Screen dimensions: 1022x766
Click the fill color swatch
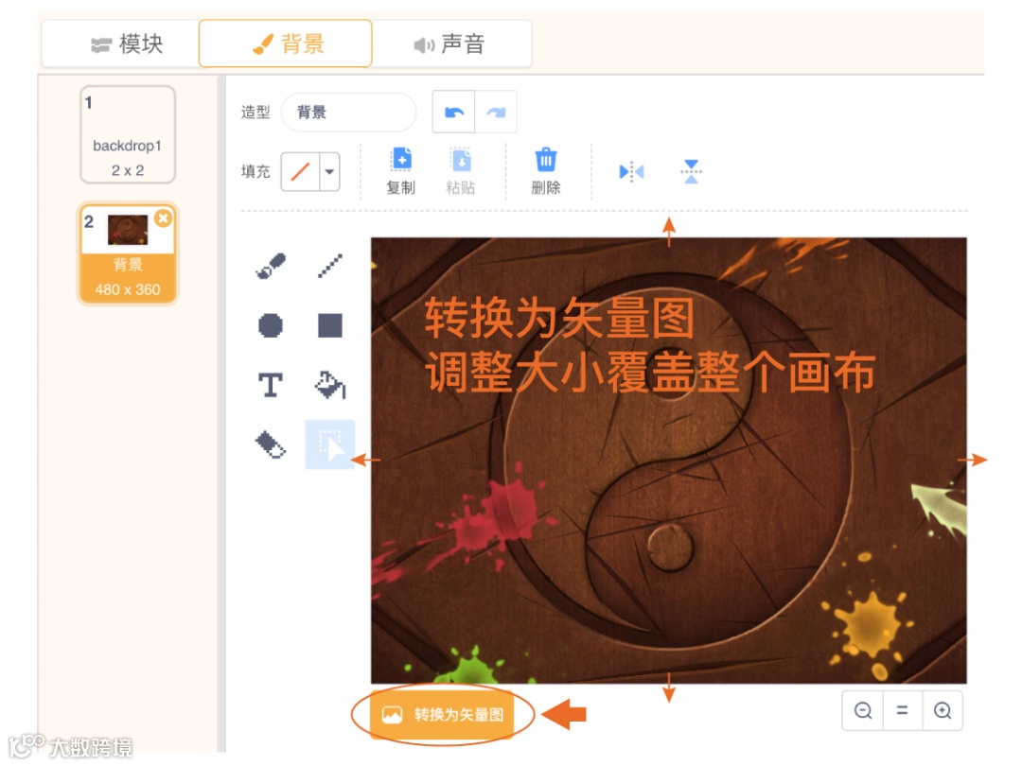[x=300, y=172]
